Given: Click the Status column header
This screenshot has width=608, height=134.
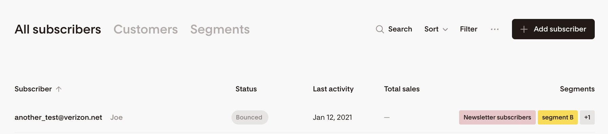Looking at the screenshot, I should (x=246, y=89).
